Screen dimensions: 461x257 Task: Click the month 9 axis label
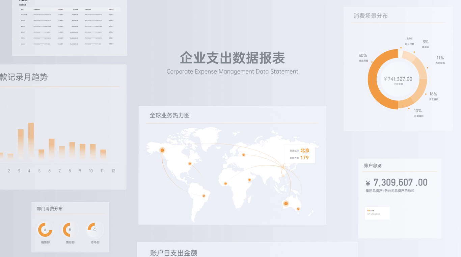80,171
